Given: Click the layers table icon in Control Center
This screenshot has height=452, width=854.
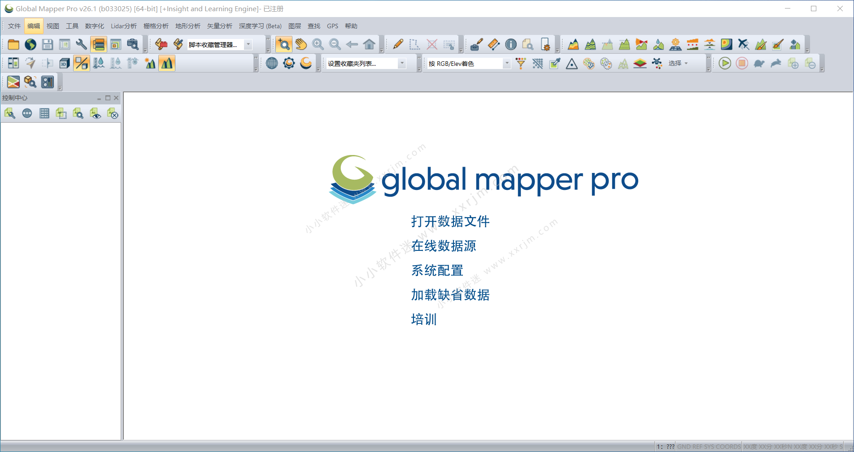Looking at the screenshot, I should (44, 113).
